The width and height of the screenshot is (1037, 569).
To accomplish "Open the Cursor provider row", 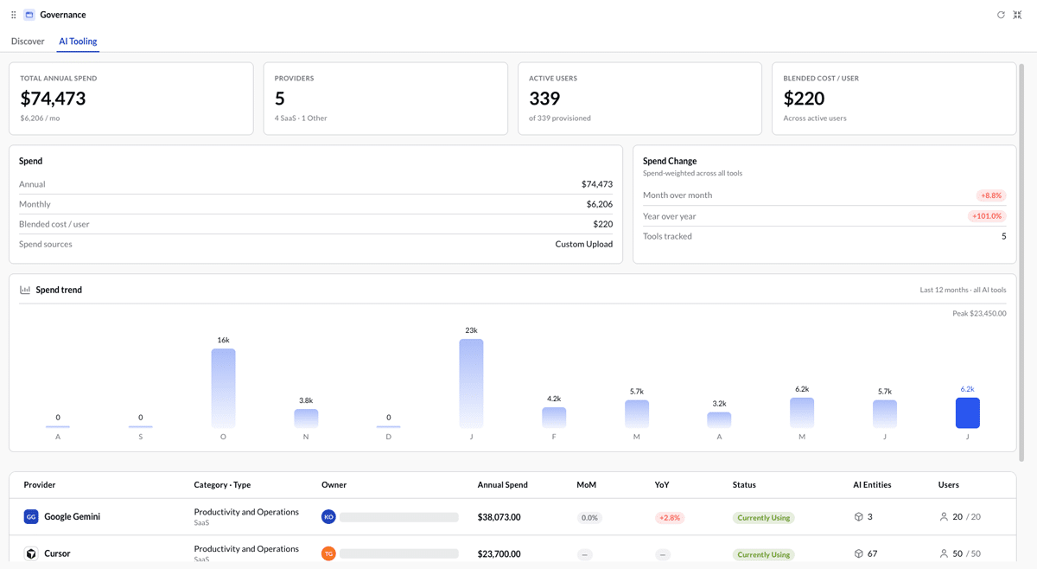I will pos(512,553).
